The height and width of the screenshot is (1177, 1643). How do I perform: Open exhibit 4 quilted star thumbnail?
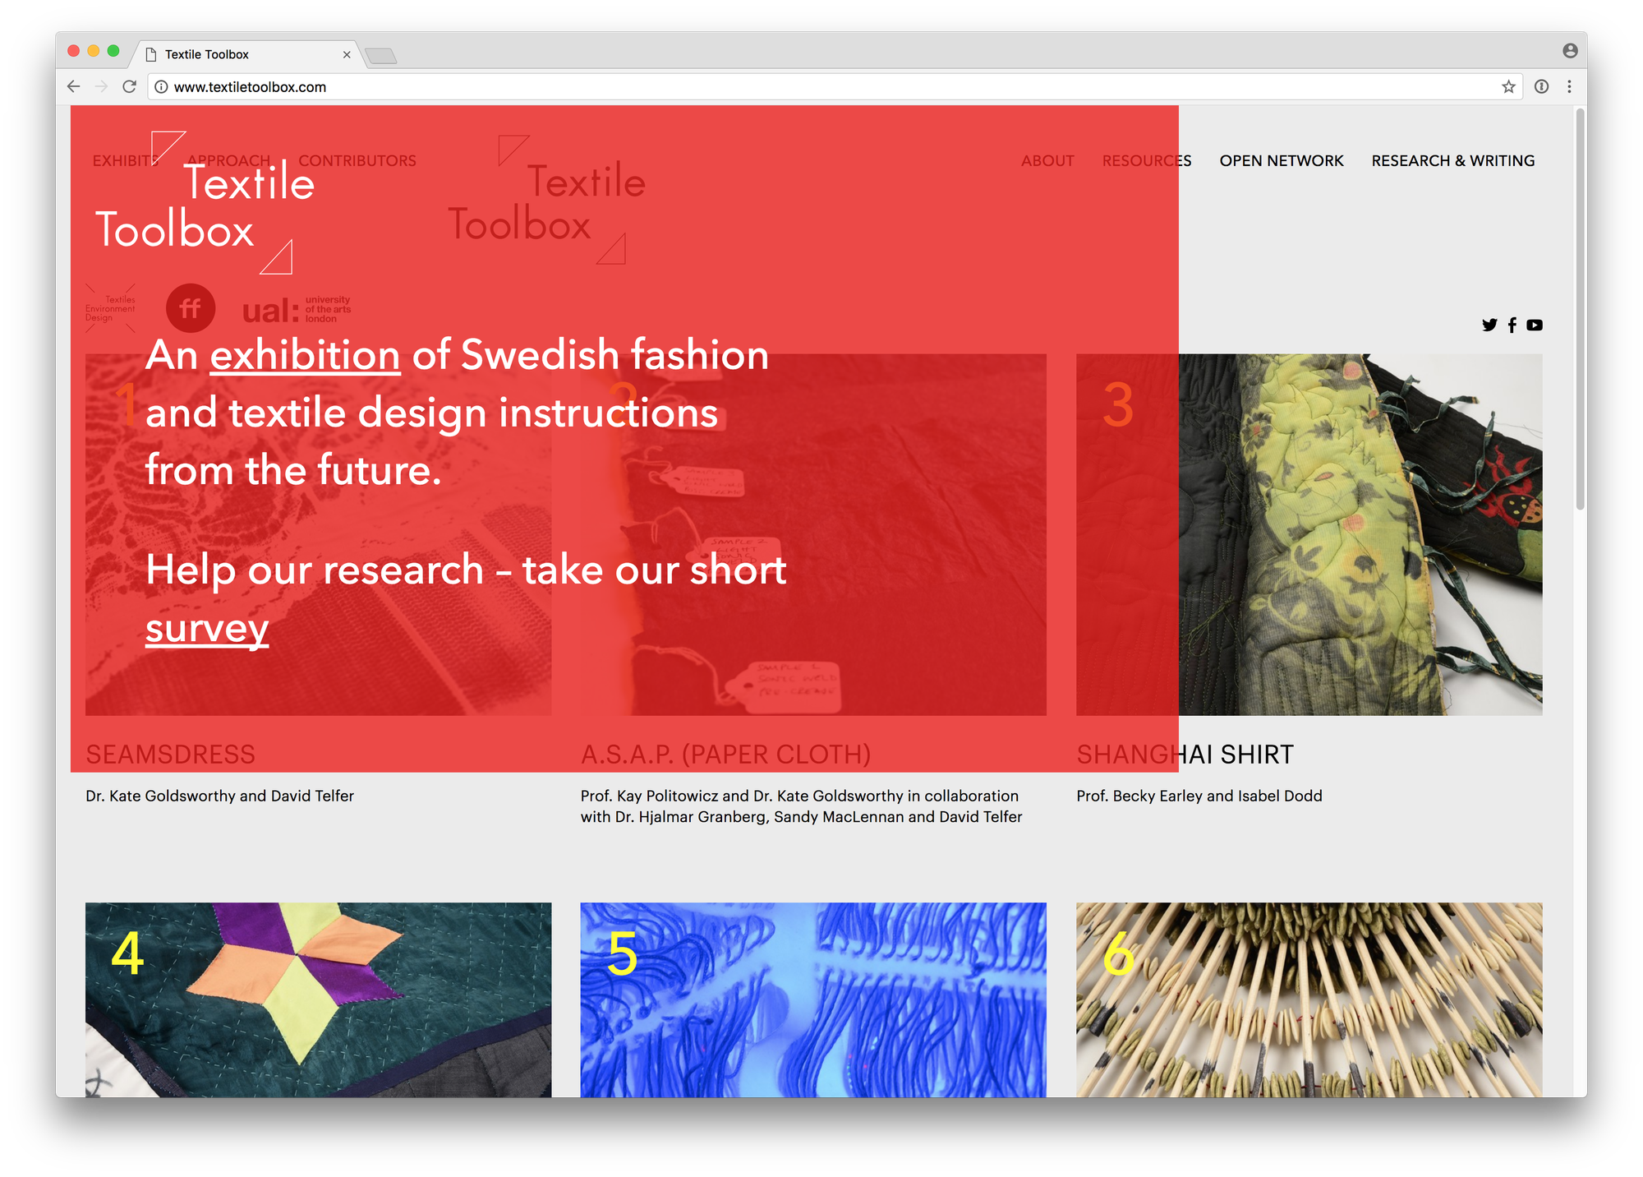click(x=319, y=999)
